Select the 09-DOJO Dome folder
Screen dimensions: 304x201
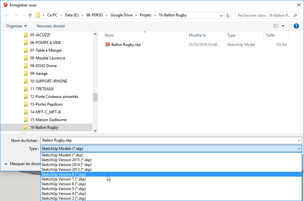coord(43,66)
